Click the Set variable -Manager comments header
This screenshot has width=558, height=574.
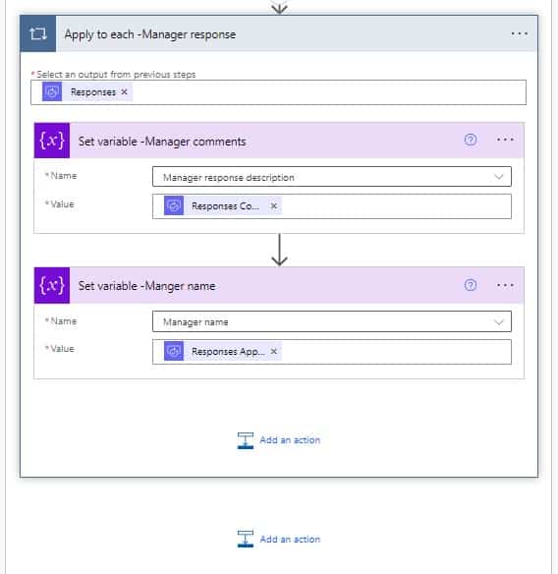[279, 141]
